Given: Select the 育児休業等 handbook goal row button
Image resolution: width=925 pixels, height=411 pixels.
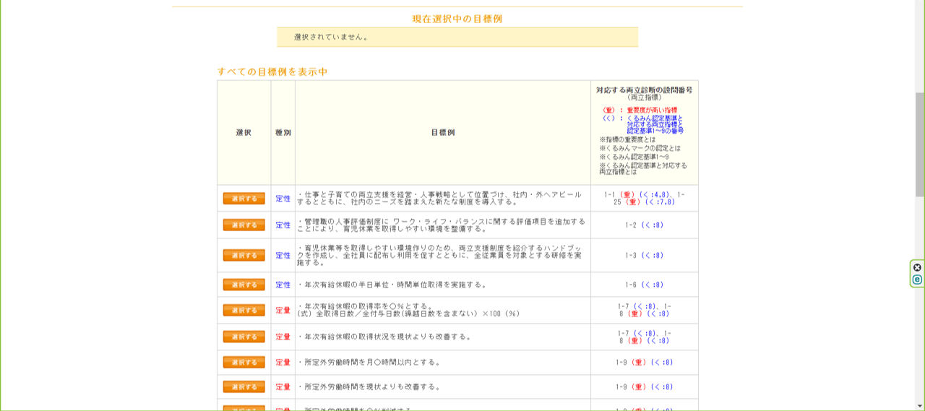Looking at the screenshot, I should (x=244, y=255).
